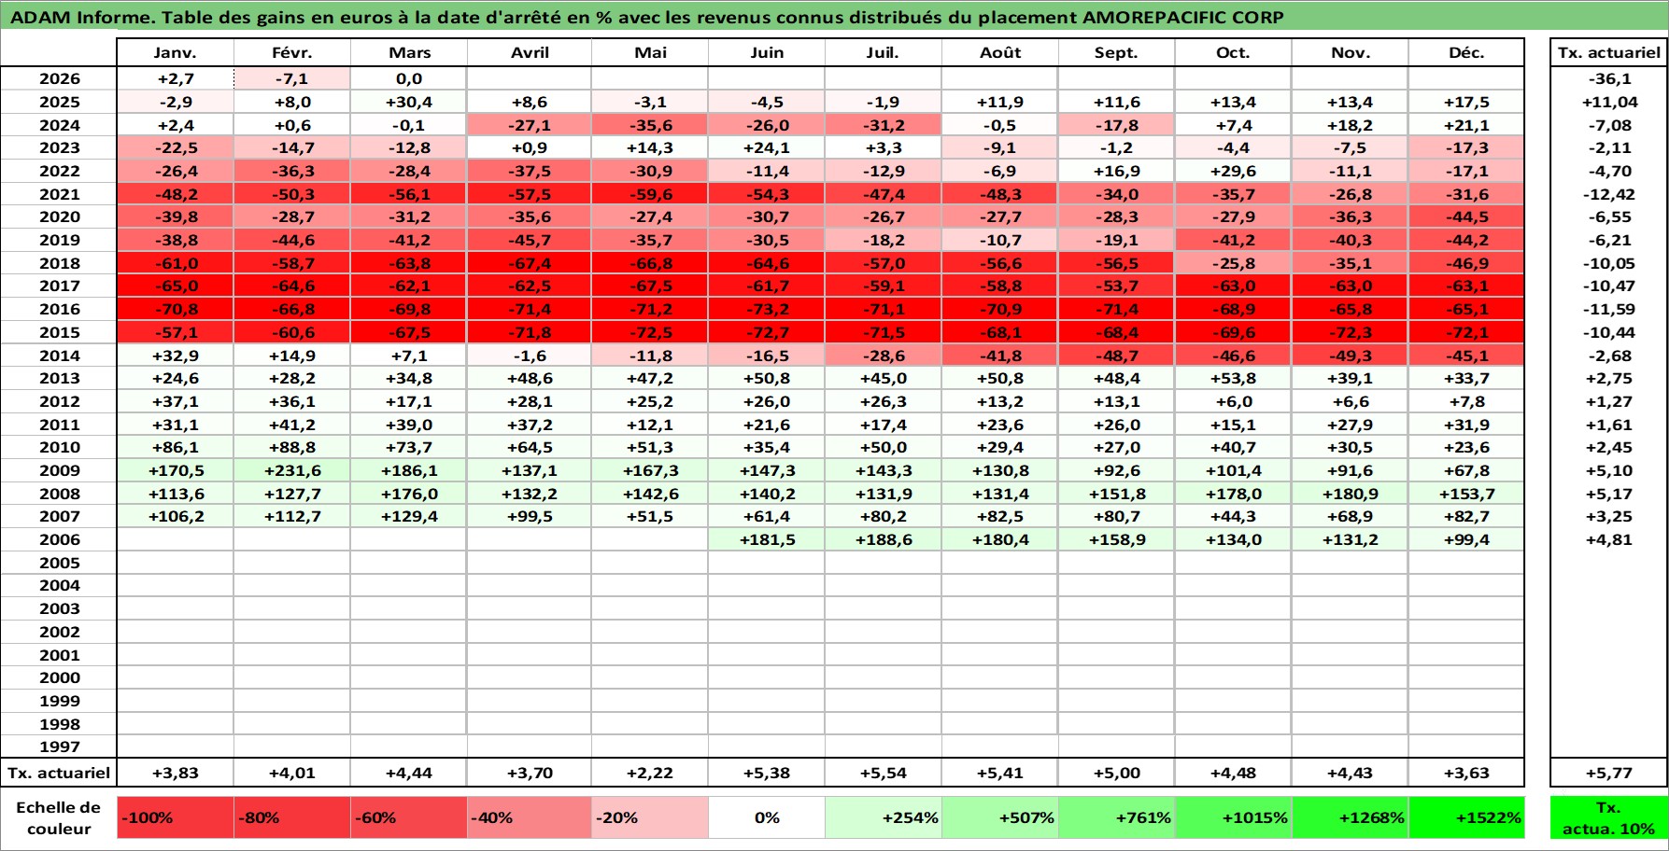Select the ADAM Informe title bar text
The height and width of the screenshot is (851, 1669).
click(x=646, y=18)
